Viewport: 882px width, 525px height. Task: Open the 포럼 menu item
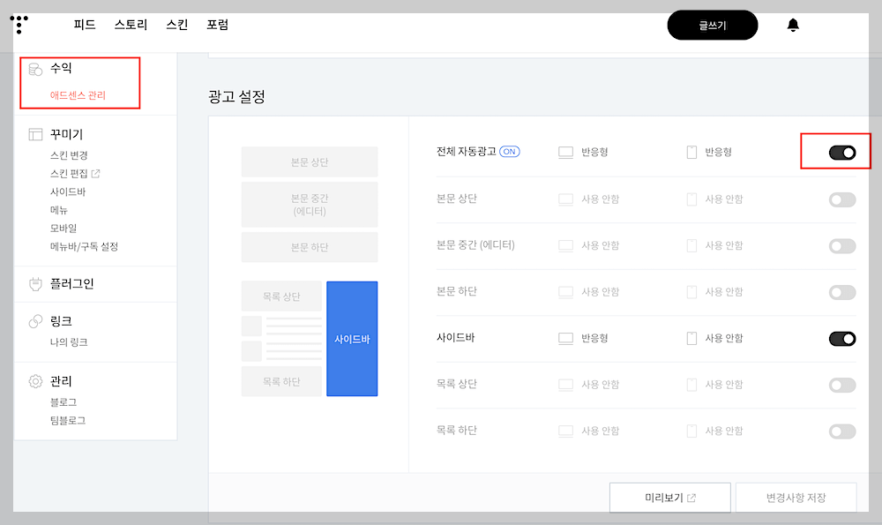tap(217, 25)
